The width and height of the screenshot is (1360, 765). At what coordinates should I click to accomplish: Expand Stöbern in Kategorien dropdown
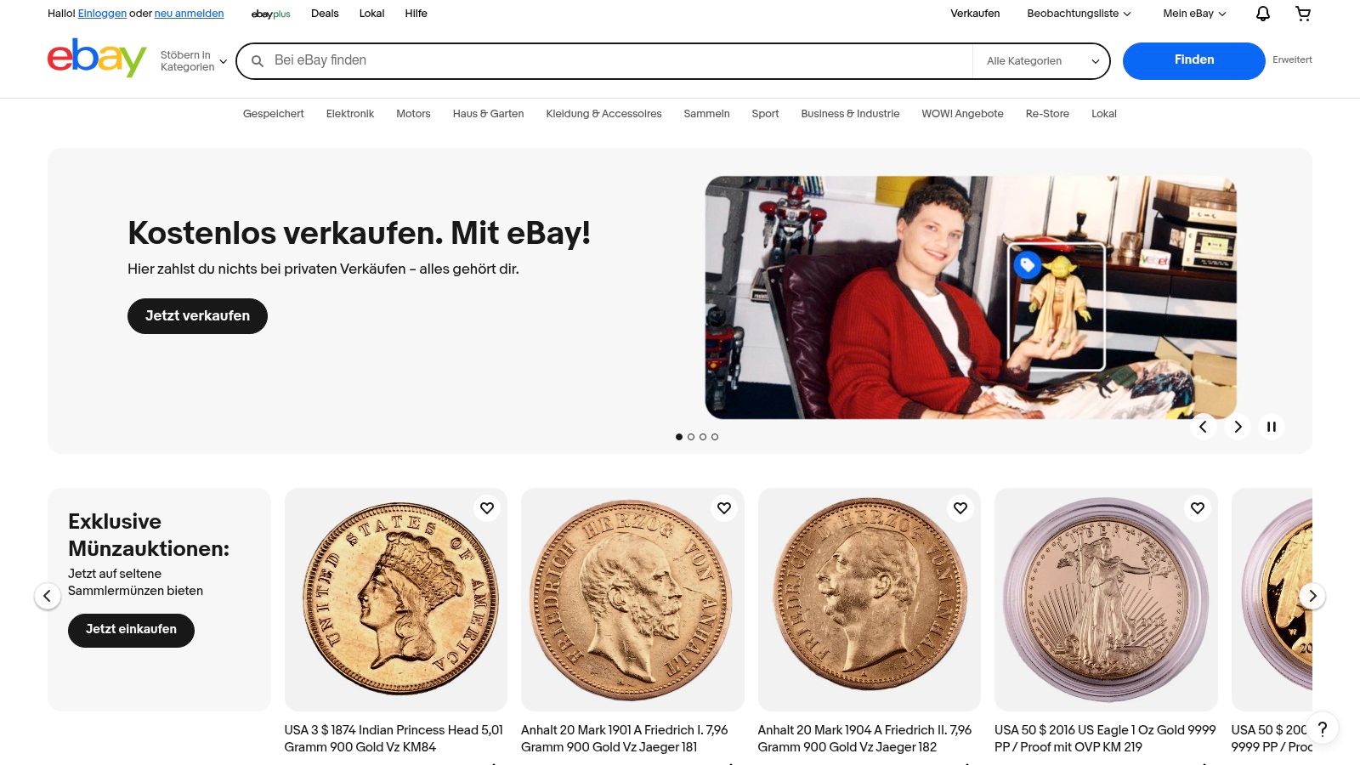194,61
